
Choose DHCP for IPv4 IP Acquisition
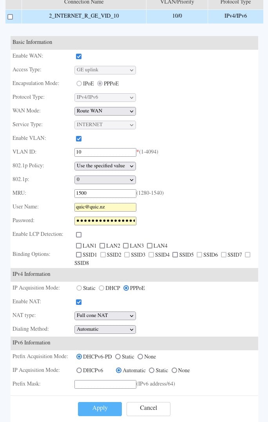pos(101,288)
